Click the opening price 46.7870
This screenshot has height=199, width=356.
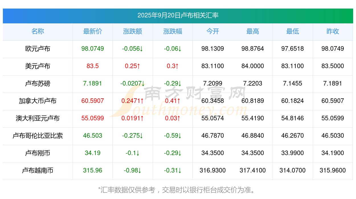(x=213, y=136)
